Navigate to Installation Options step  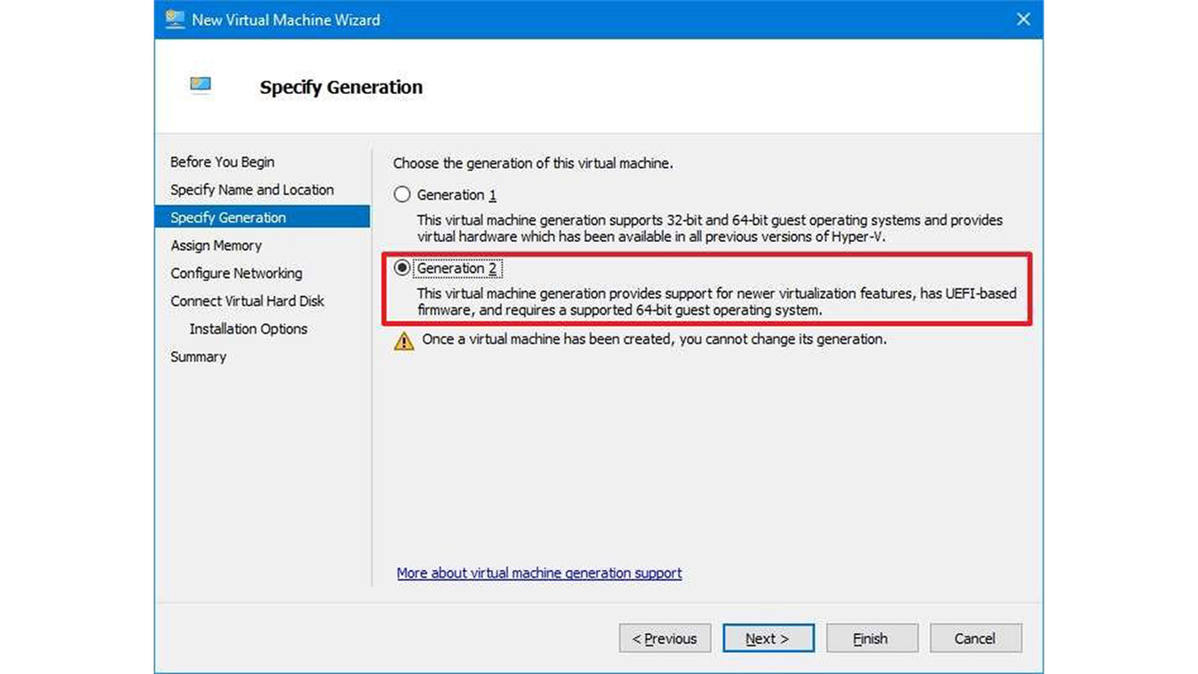(x=248, y=328)
